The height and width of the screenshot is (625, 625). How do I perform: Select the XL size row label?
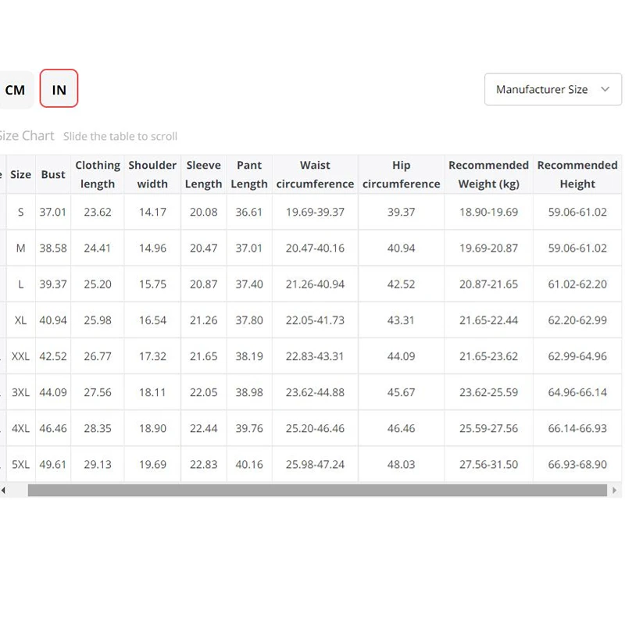pos(21,320)
